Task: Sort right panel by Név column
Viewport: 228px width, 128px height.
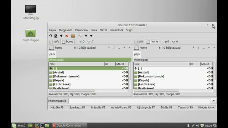Action: 161,64
